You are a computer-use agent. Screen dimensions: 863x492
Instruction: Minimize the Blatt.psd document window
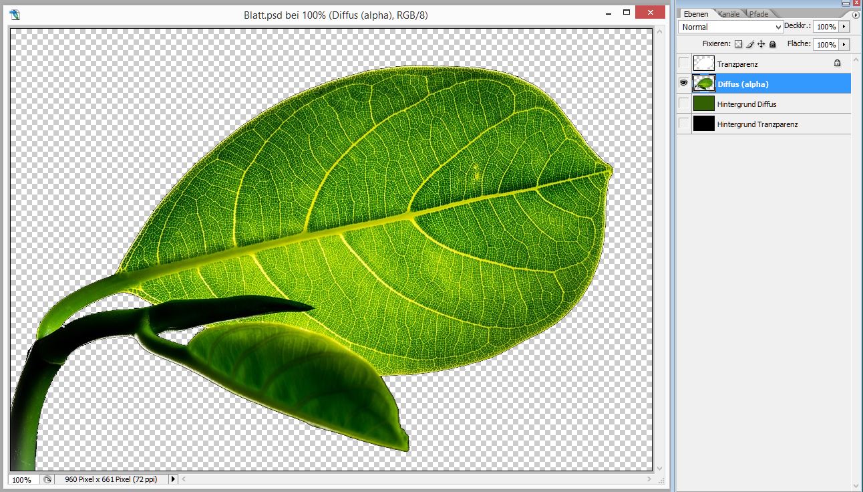608,13
